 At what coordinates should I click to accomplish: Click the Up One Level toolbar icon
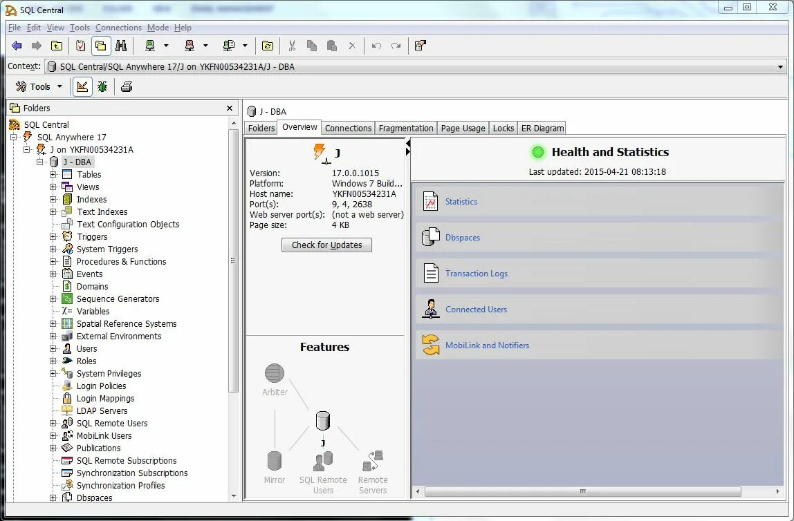57,46
